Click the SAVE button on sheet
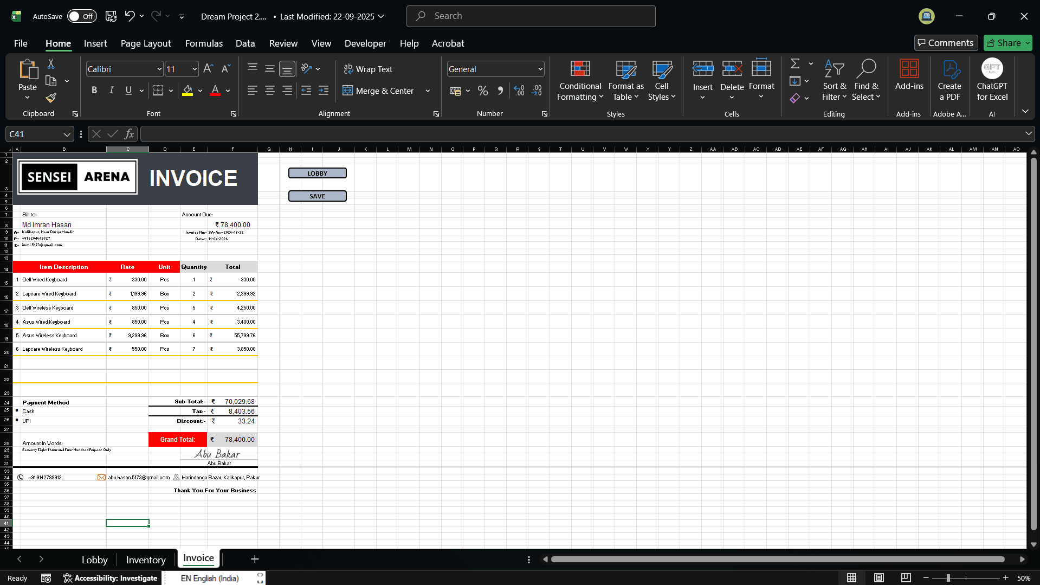Screen dimensions: 1040x585 [318, 196]
